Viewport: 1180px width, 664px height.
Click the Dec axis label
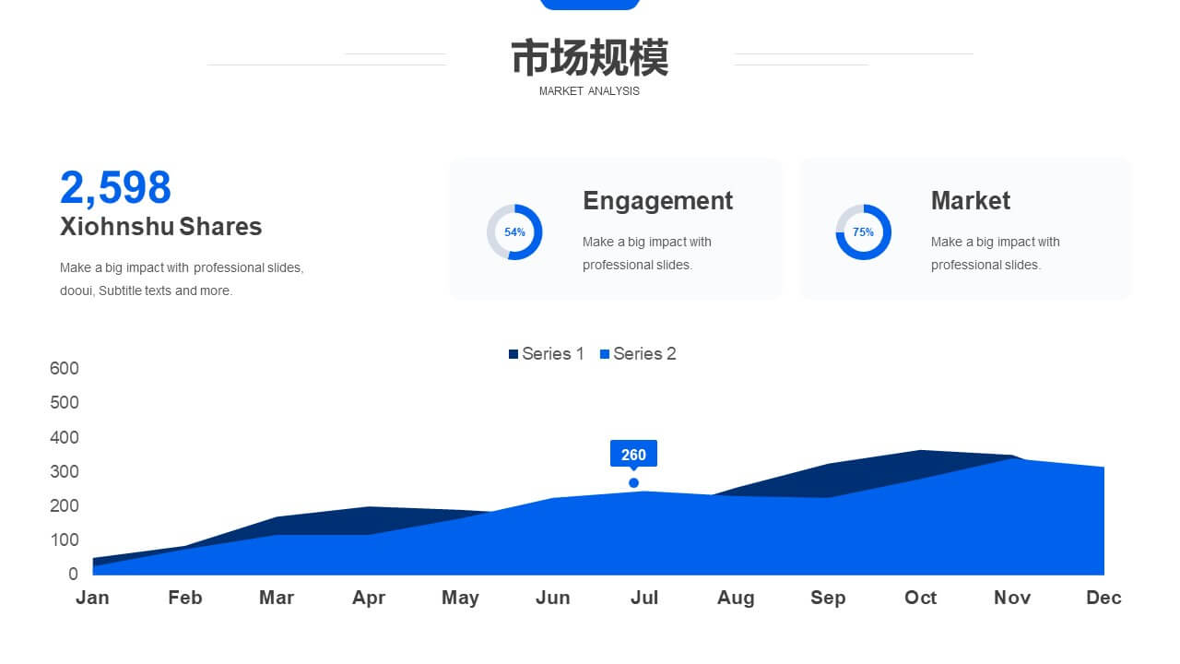(1103, 598)
